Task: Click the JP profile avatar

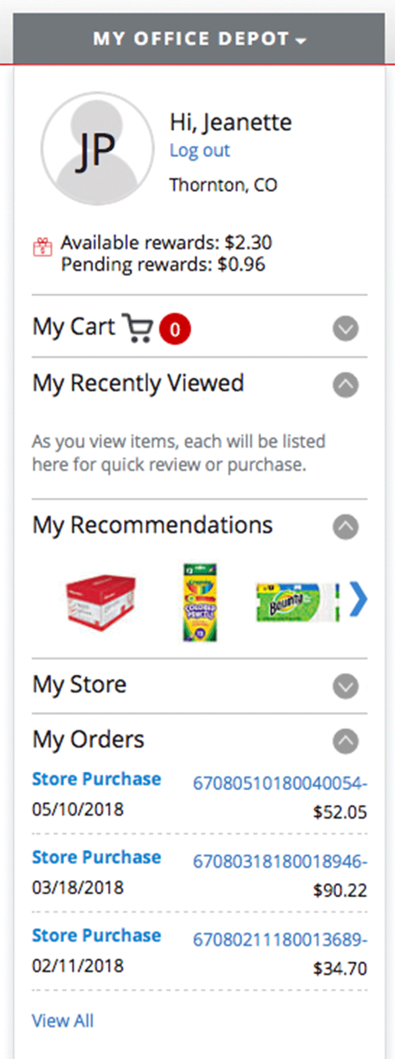Action: pyautogui.click(x=97, y=149)
